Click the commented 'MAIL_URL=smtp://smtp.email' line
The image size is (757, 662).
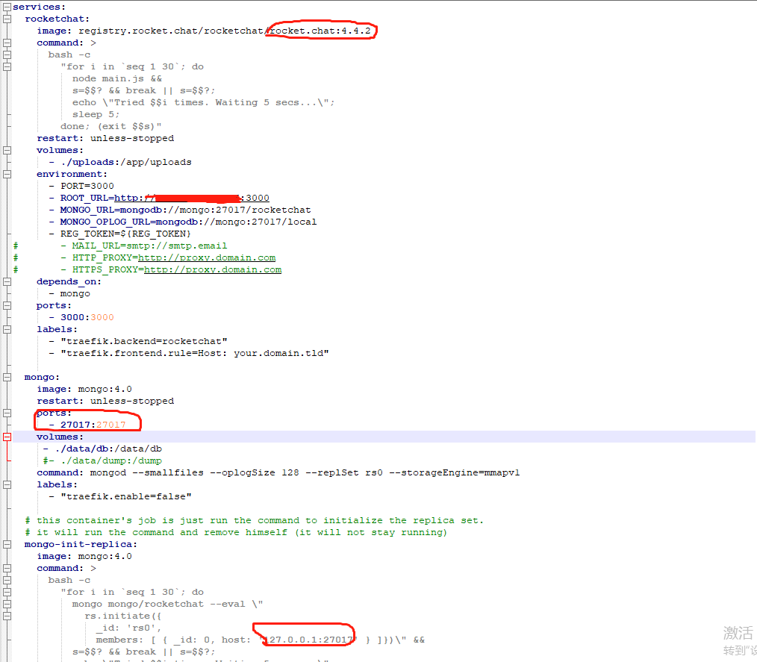click(149, 246)
